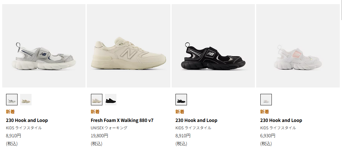The height and width of the screenshot is (151, 342).
Task: Select white-pink sandal color swatch
Action: click(x=266, y=100)
